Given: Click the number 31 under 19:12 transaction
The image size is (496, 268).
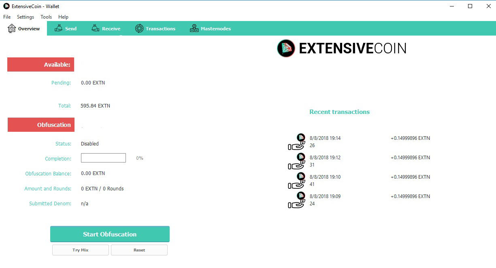Looking at the screenshot, I should [x=312, y=165].
